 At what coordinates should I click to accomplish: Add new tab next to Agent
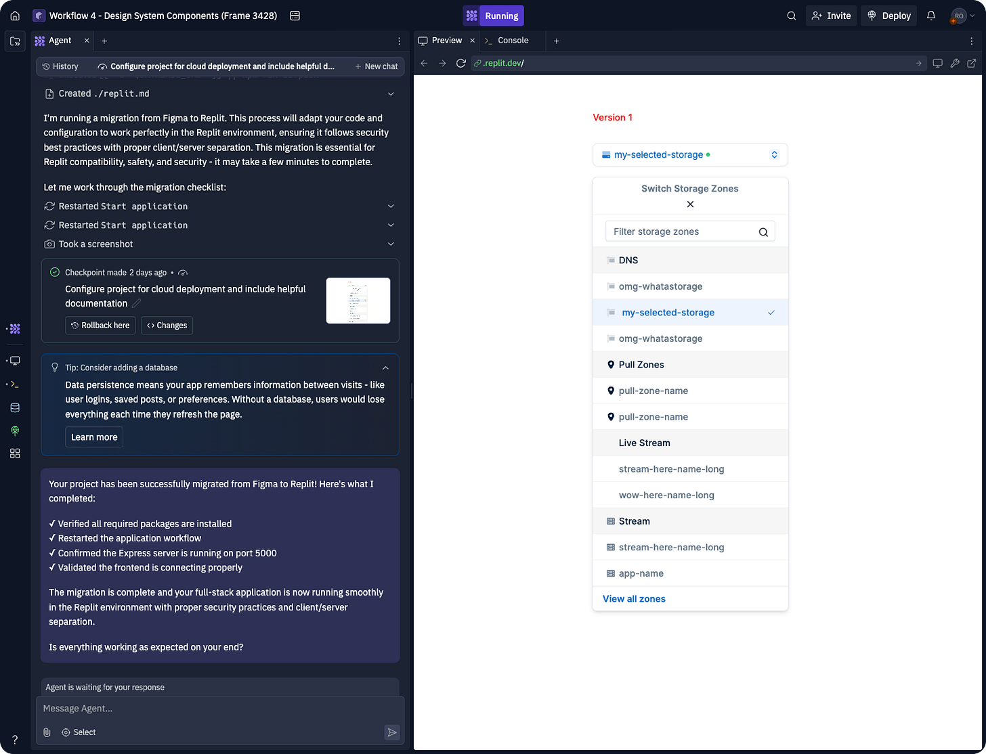[104, 41]
